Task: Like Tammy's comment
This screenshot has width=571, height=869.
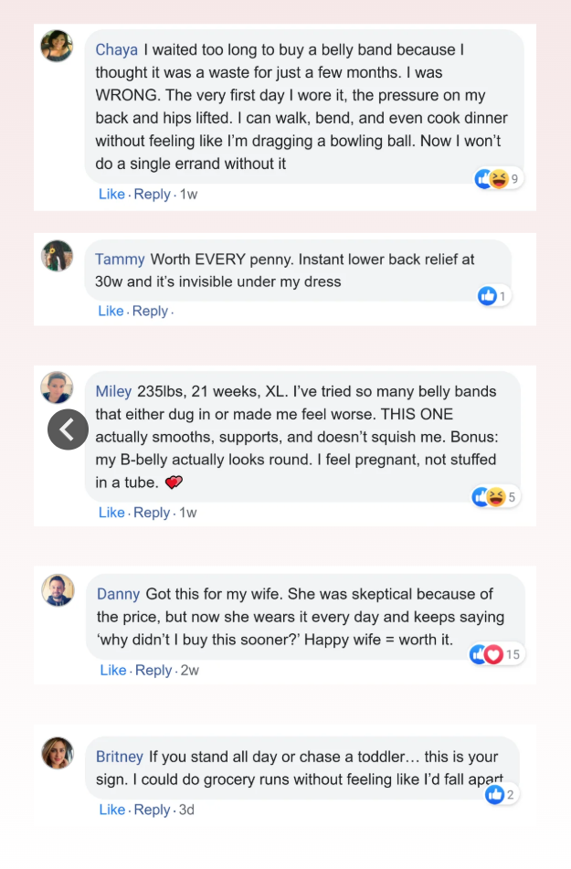Action: (x=111, y=312)
